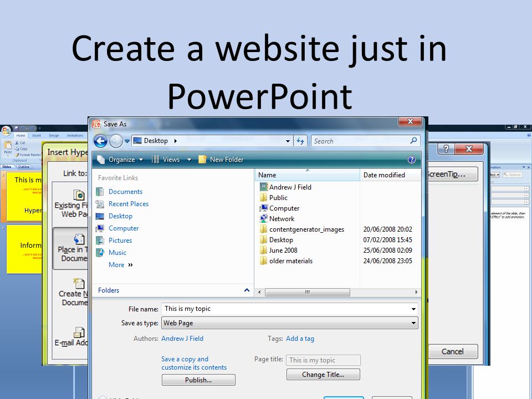Open Recent Places favorite link

[x=128, y=204]
